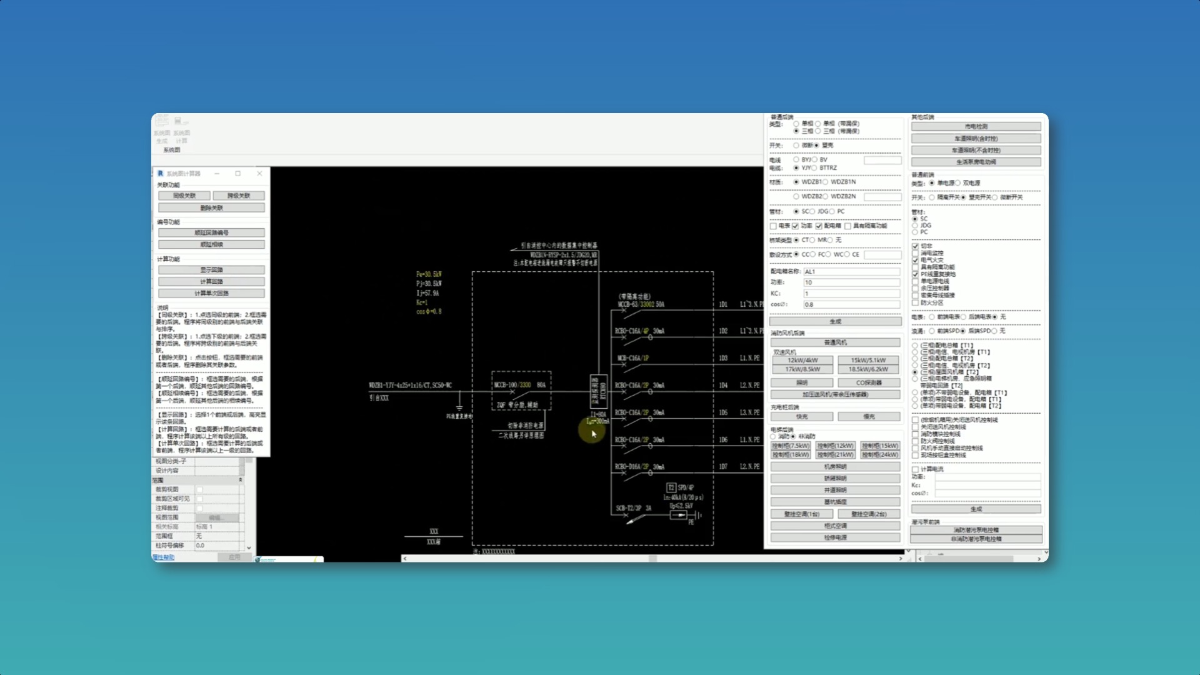Click the 市电检测 button
The image size is (1200, 675).
coord(976,126)
